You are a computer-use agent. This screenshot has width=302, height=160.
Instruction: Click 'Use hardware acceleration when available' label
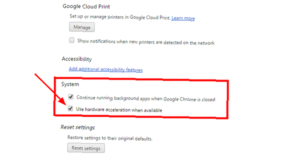pos(119,109)
